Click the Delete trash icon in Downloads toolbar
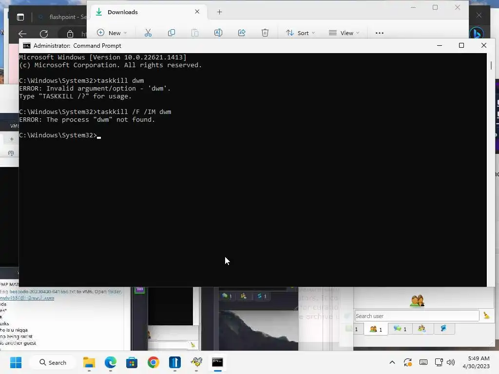The width and height of the screenshot is (499, 374). pyautogui.click(x=265, y=33)
